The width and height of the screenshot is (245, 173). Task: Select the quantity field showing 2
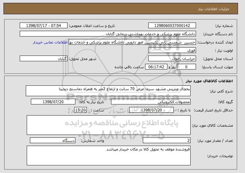[167, 140]
